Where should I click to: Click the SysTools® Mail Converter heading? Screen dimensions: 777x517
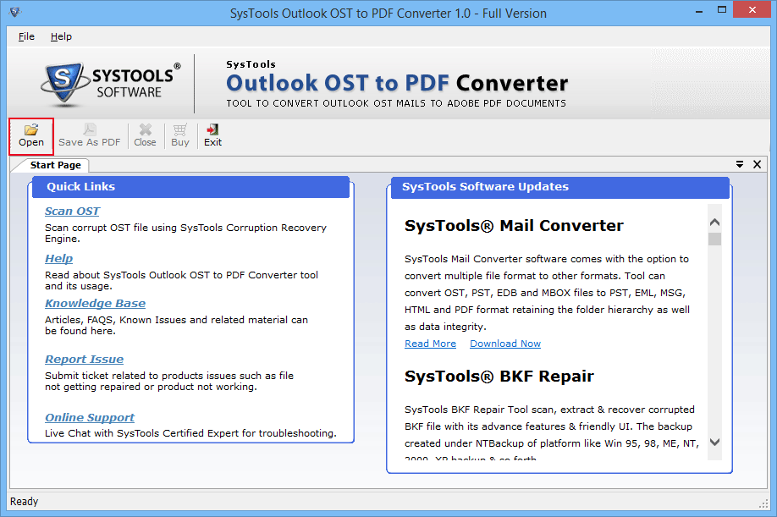pos(514,226)
